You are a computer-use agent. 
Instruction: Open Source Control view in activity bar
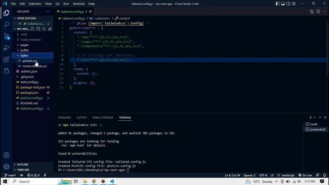click(7, 36)
